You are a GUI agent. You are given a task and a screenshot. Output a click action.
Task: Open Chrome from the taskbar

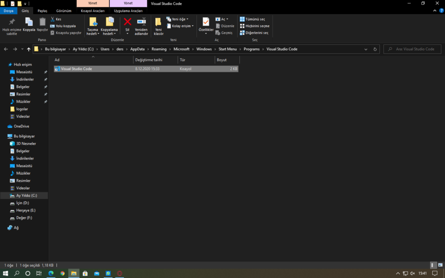pyautogui.click(x=62, y=273)
